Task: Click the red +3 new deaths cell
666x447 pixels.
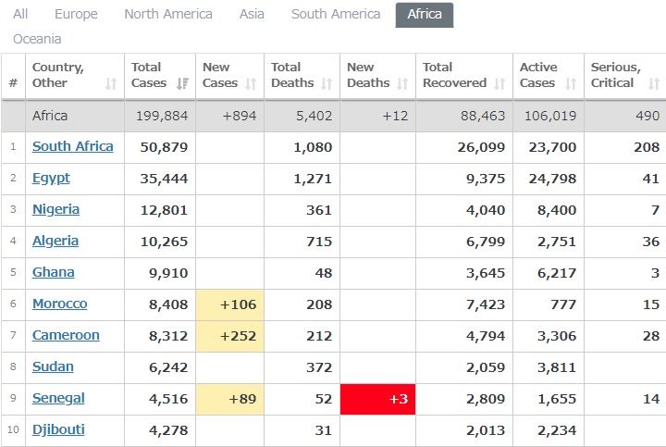Action: click(377, 399)
